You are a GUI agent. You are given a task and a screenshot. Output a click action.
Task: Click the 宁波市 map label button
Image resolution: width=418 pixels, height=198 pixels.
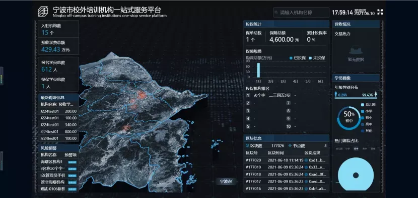click(x=226, y=181)
